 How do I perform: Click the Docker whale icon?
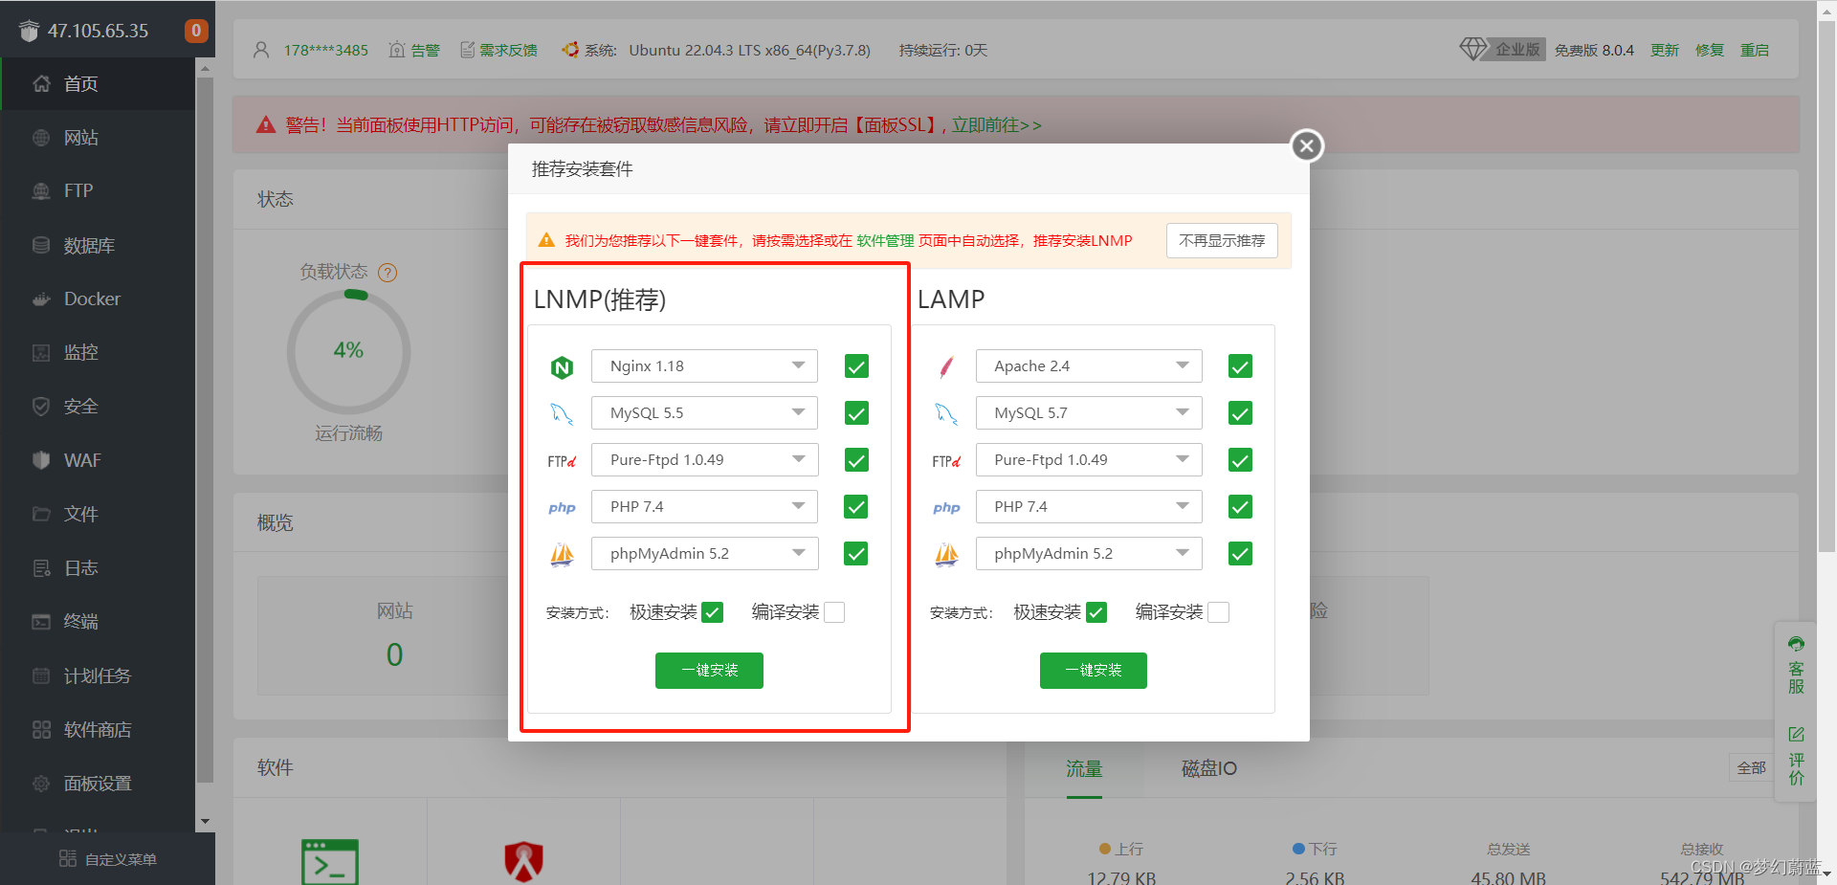tap(41, 299)
